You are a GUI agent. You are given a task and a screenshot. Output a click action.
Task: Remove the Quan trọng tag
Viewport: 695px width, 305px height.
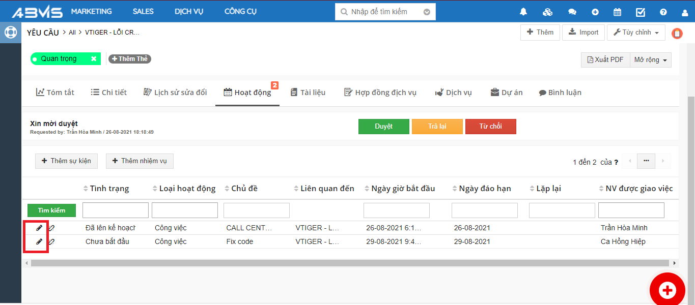[x=94, y=59]
